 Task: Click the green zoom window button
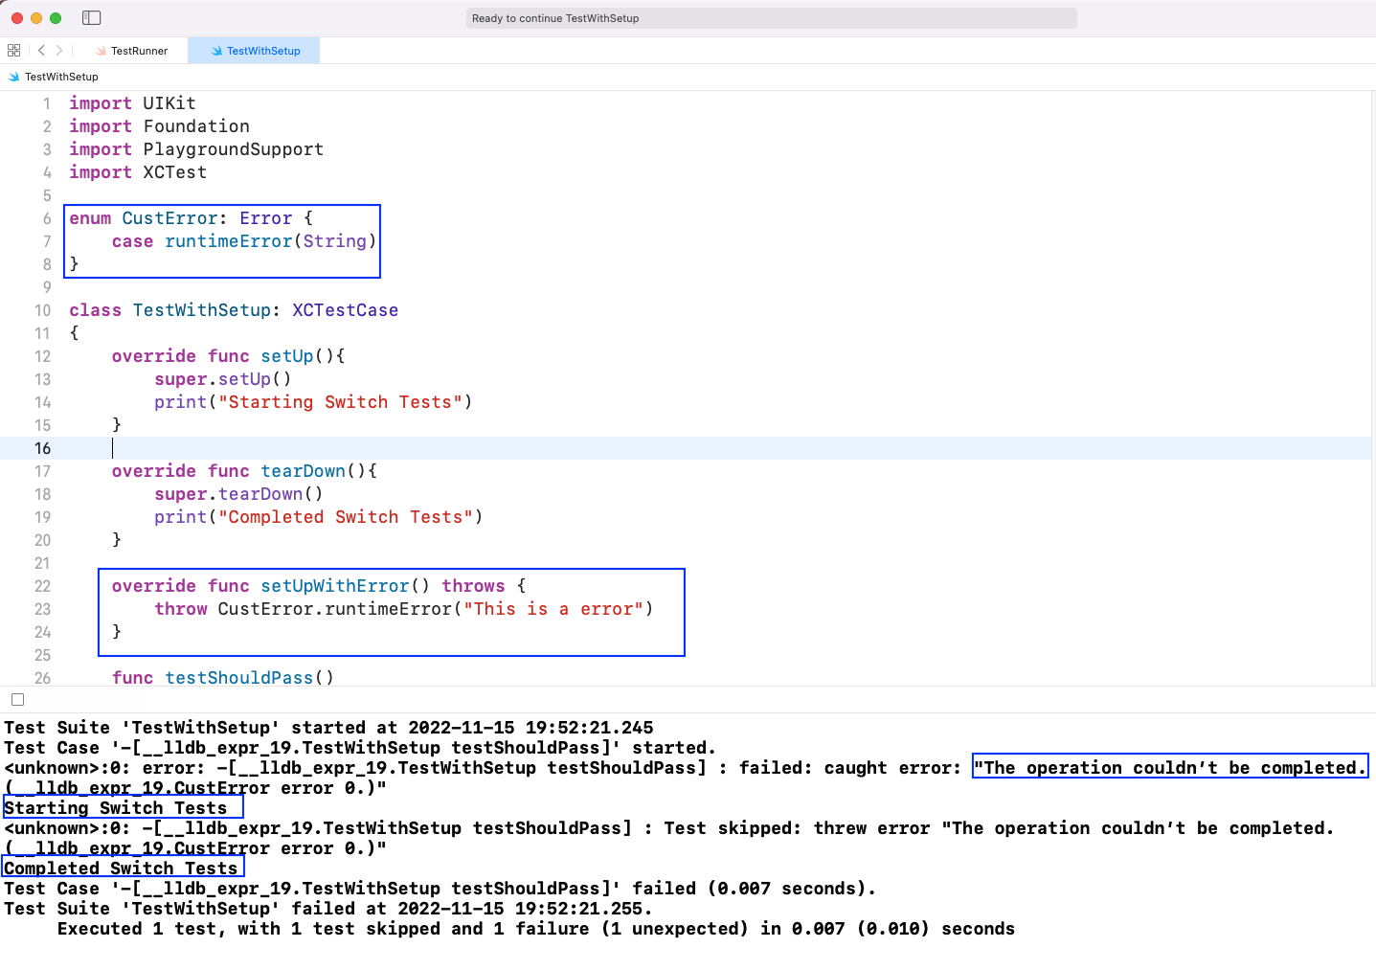[x=56, y=18]
